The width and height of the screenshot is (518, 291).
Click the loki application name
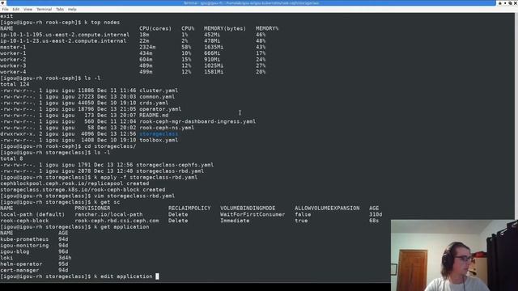tap(6, 258)
